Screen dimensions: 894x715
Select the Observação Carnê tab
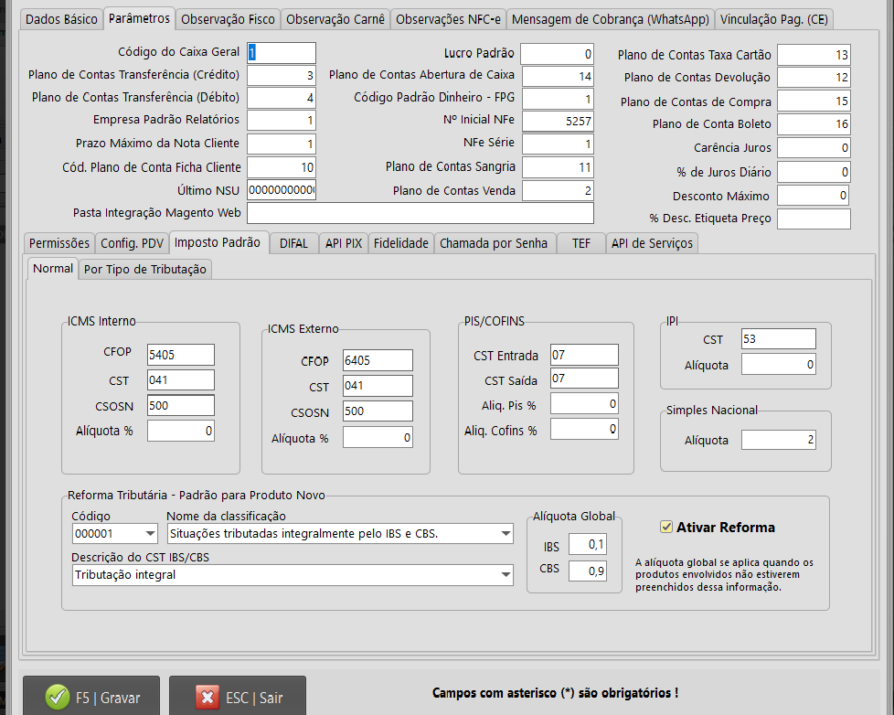point(335,19)
